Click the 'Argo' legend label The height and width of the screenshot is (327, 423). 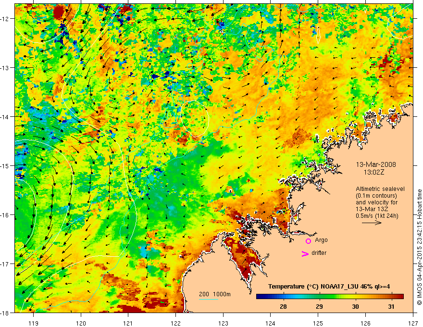(x=321, y=240)
